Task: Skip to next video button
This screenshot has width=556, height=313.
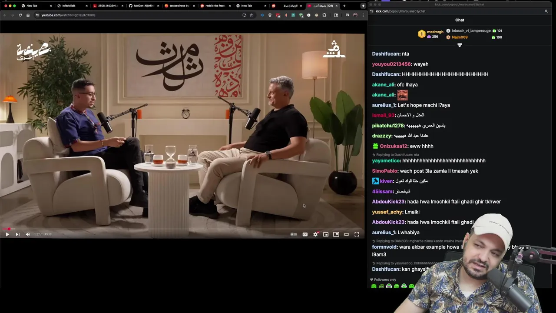Action: 17,234
